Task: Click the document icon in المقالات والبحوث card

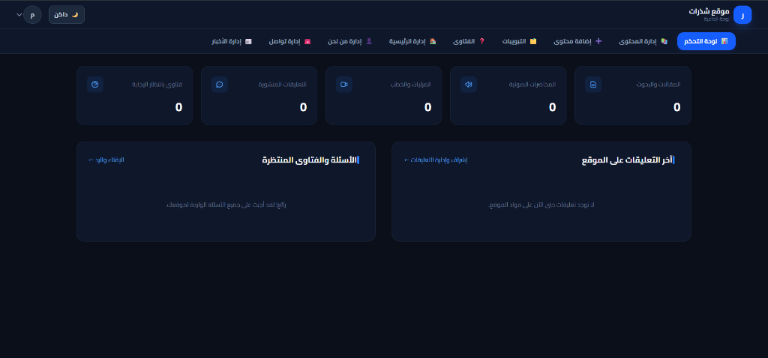Action: [593, 85]
